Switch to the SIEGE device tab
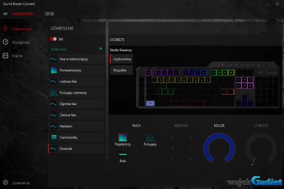Screen dimensions: 284x189 (49, 14)
